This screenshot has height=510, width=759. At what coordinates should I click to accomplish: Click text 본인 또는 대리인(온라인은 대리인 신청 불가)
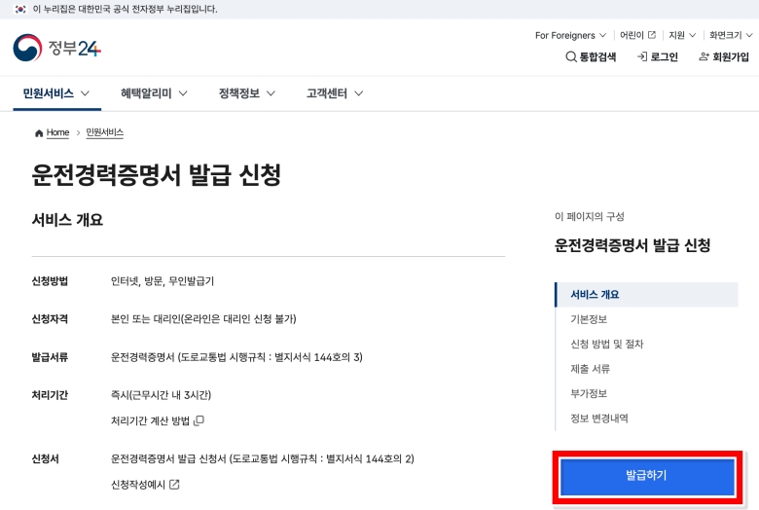[x=203, y=319]
